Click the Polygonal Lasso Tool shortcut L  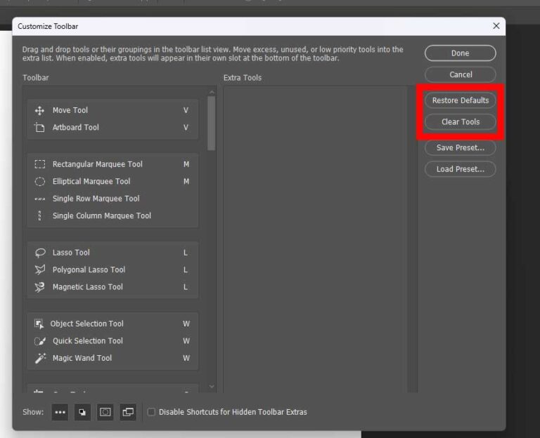pos(186,270)
